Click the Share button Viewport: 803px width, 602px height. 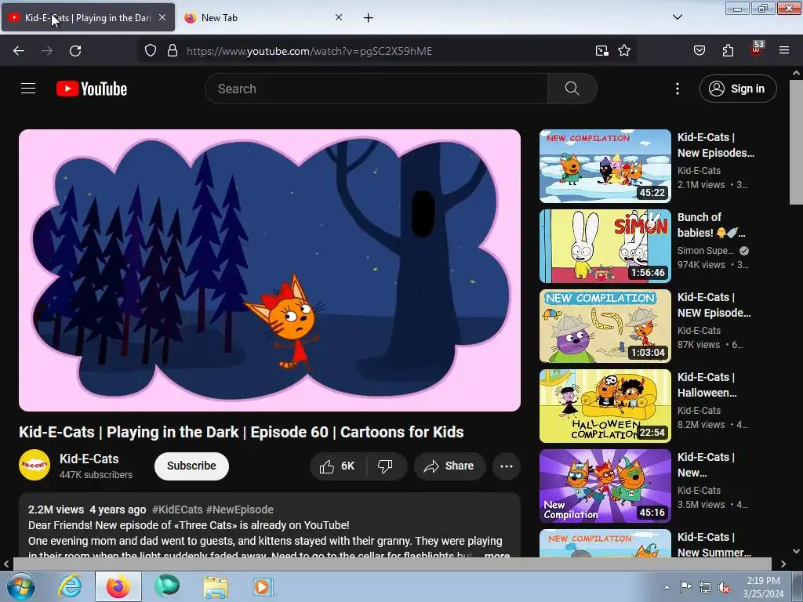point(449,466)
